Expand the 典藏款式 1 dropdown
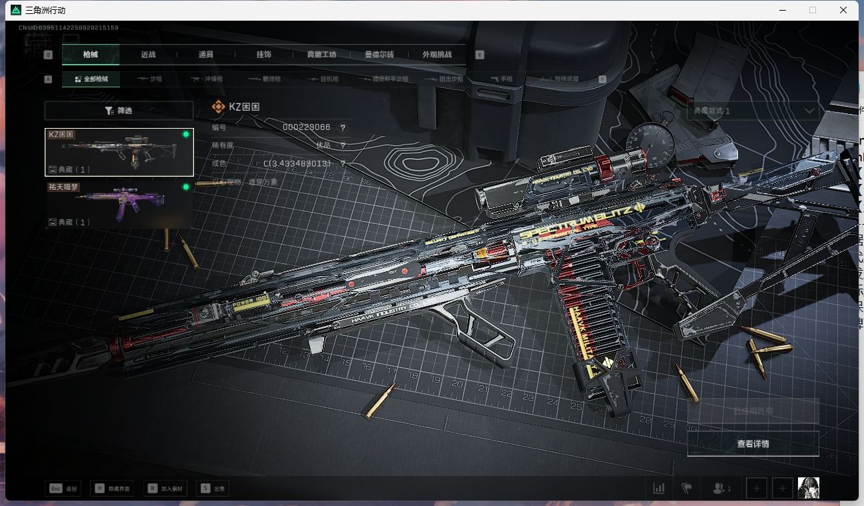Screen dimensions: 864x506 (x=753, y=111)
